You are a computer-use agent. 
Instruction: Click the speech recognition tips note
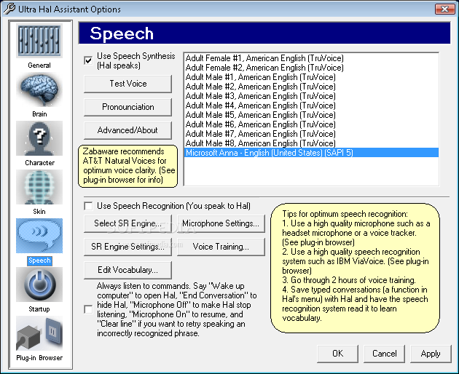point(355,268)
